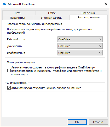Click the Документы label
The image size is (110, 127).
15,46
